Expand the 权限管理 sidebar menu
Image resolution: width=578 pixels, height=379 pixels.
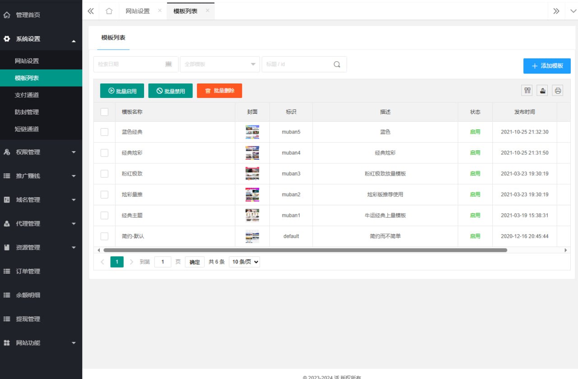click(41, 152)
